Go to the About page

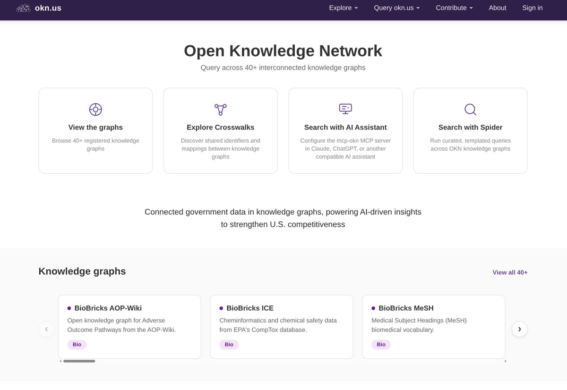point(498,8)
